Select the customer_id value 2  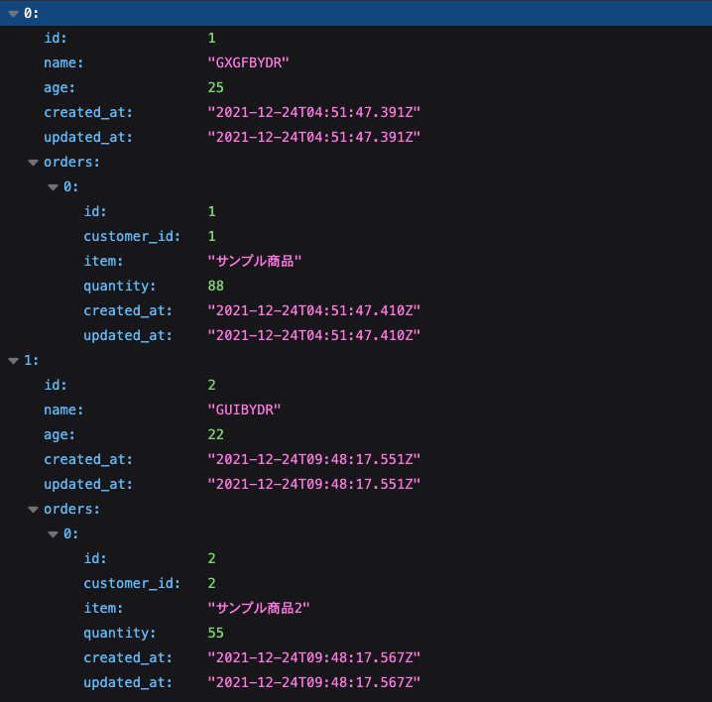tap(211, 583)
